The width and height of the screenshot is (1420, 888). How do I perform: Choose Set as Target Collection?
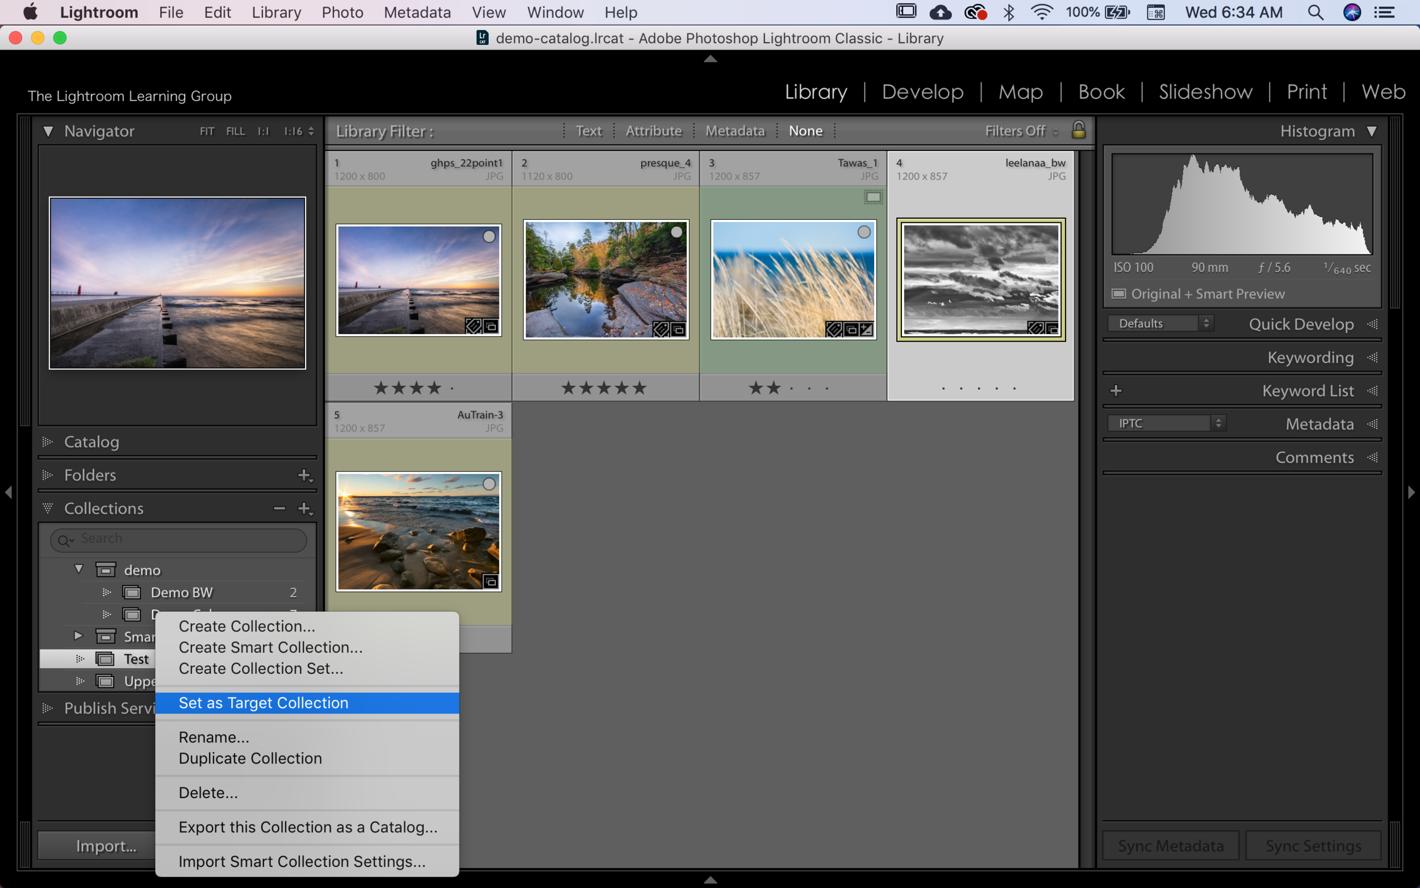307,703
